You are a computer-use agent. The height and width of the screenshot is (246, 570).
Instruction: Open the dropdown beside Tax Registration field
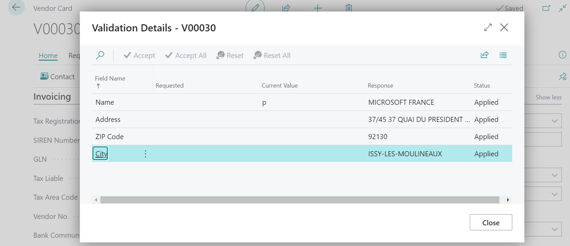pos(555,121)
